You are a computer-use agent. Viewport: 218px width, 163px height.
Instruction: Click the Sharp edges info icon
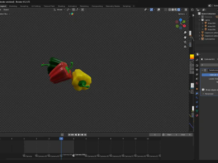pyautogui.click(x=203, y=90)
